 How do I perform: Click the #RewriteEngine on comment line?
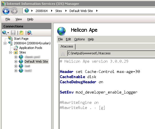[x=79, y=102]
